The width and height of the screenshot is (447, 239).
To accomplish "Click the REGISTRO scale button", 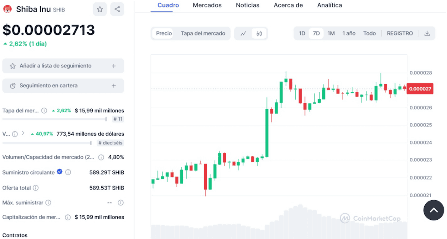I will click(400, 34).
